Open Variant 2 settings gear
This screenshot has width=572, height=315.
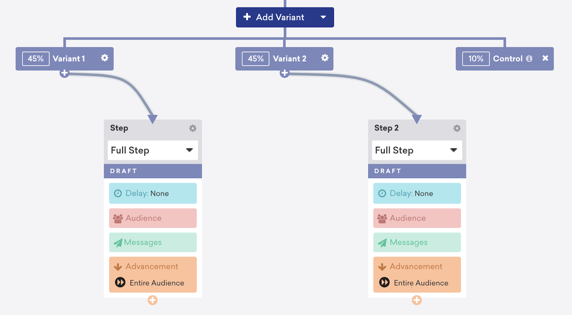tap(325, 58)
